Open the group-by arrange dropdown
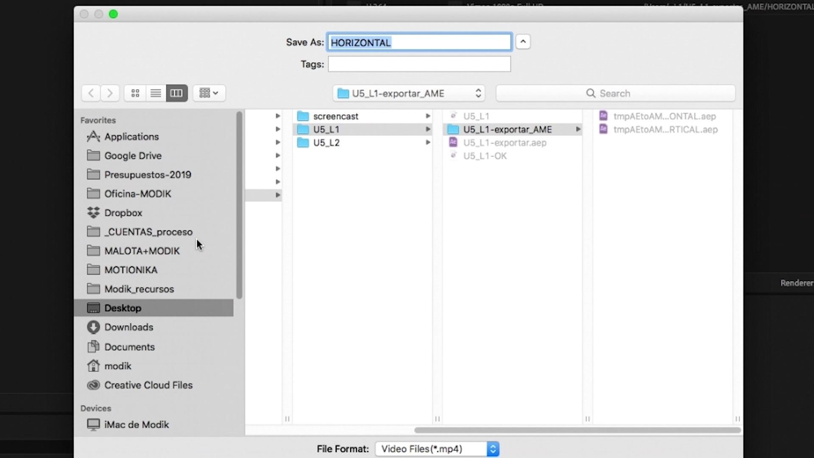Image resolution: width=814 pixels, height=458 pixels. pos(209,93)
